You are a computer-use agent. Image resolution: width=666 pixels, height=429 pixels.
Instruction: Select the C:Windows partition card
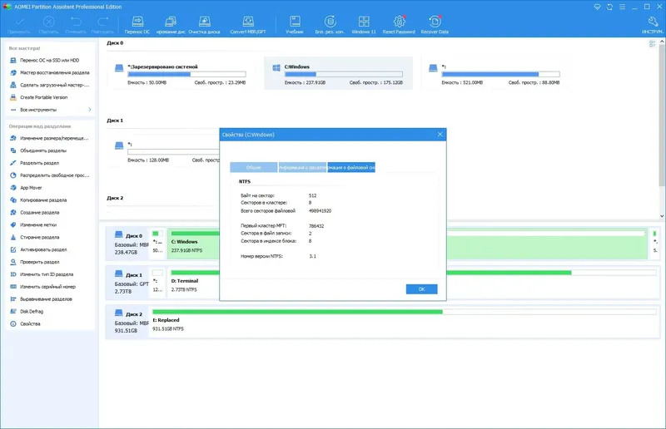pyautogui.click(x=338, y=74)
